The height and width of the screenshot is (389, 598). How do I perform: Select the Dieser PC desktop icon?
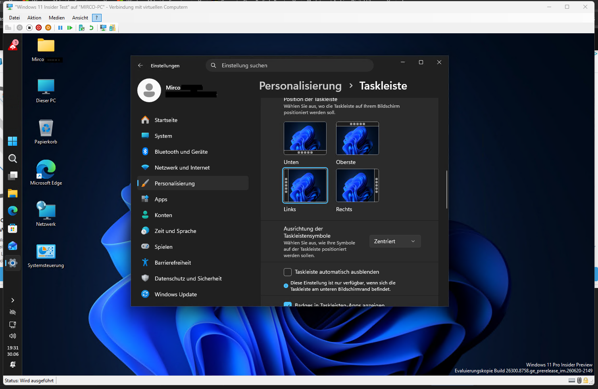point(46,91)
